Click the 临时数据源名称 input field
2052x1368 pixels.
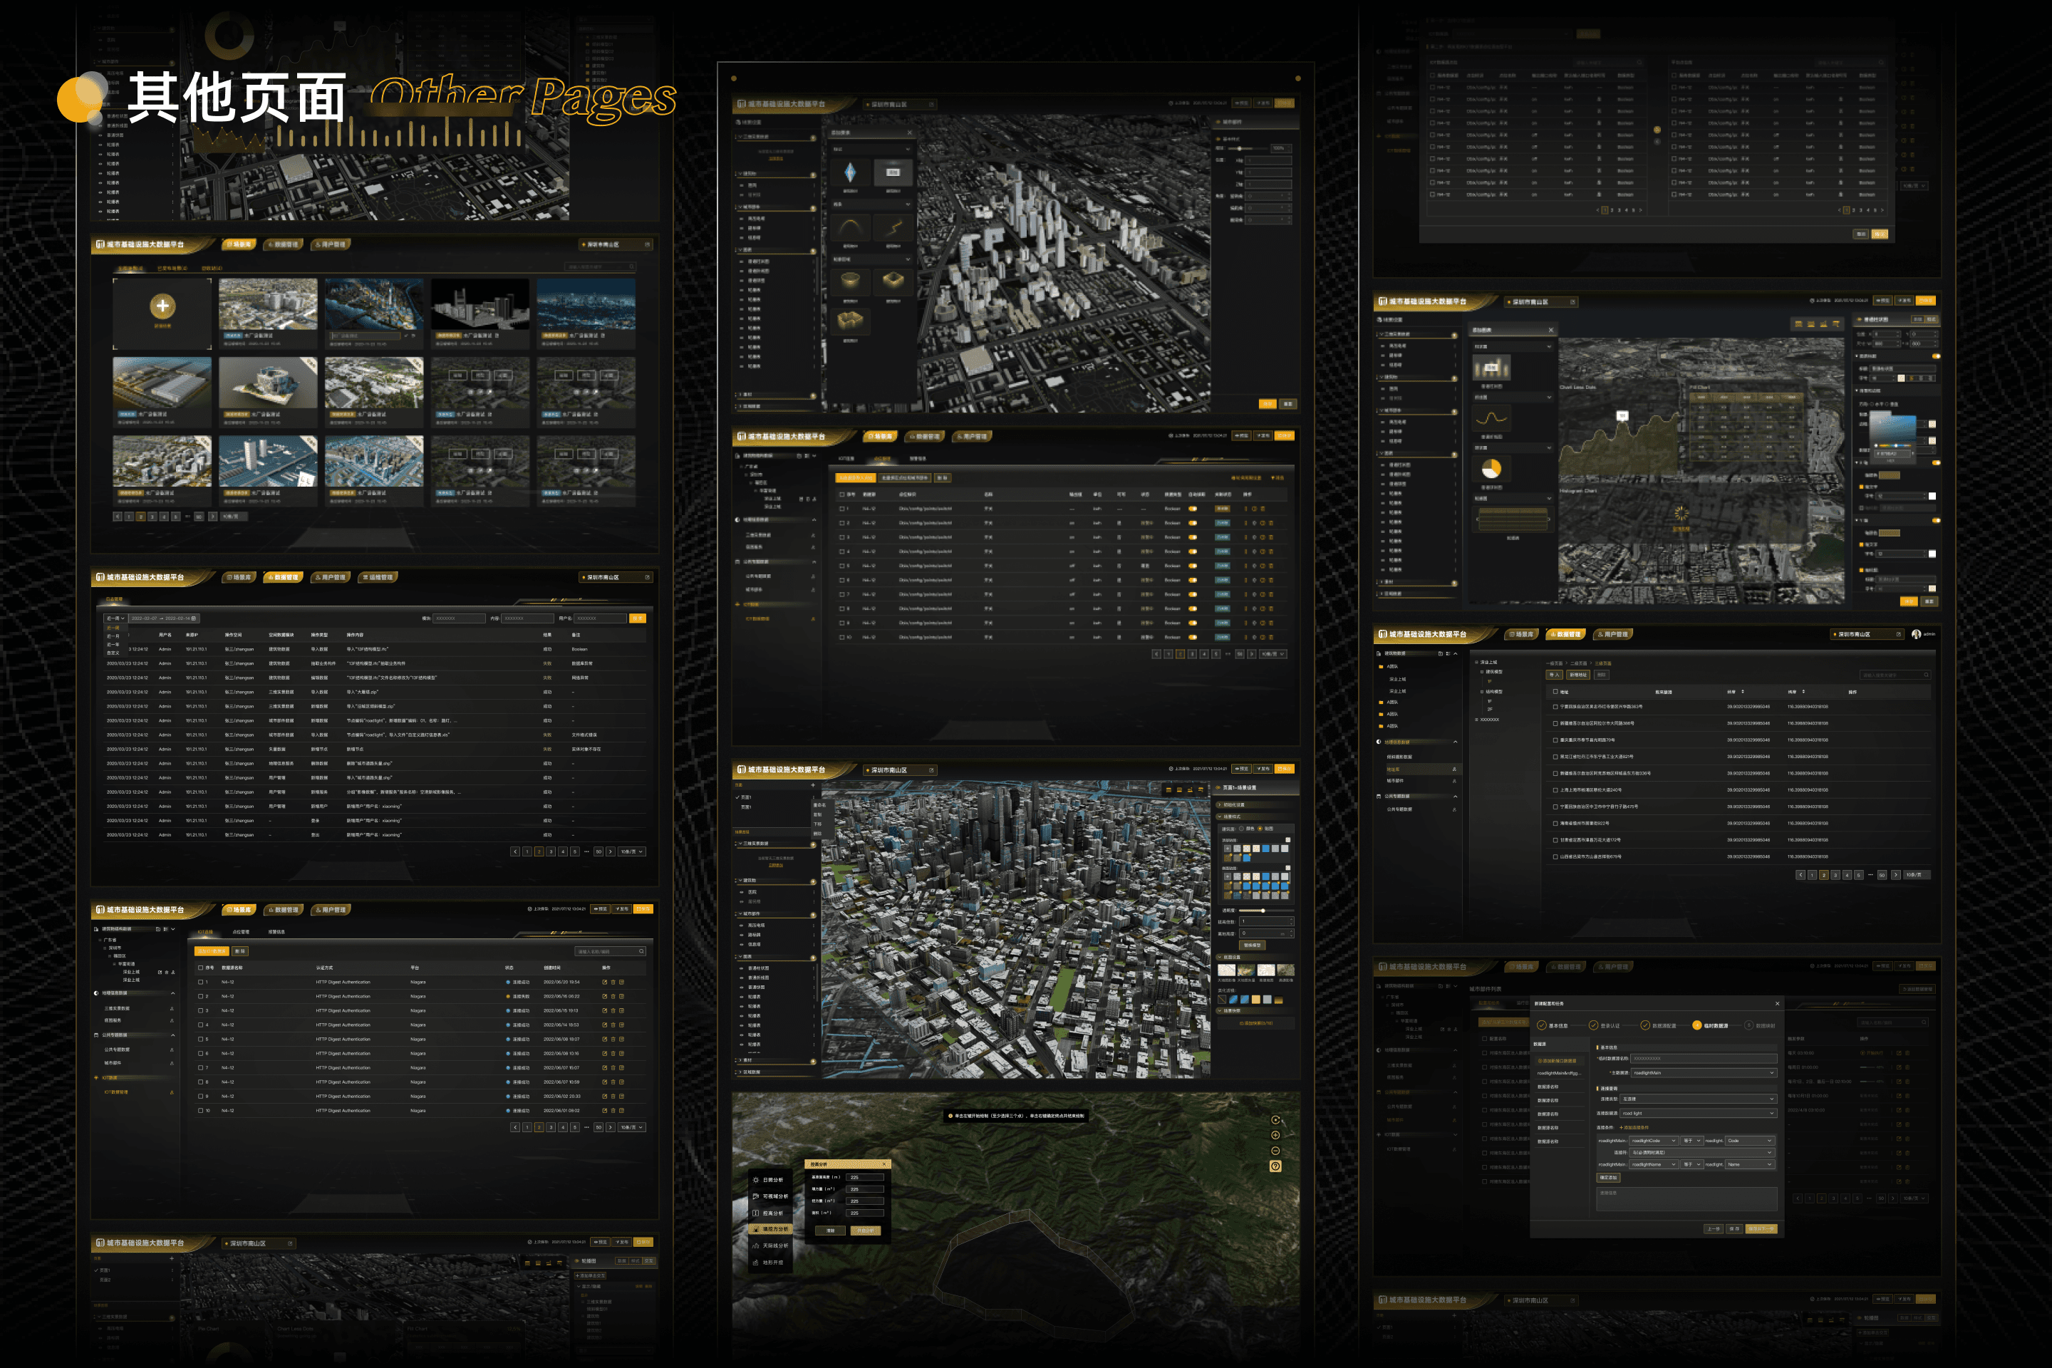(1702, 1058)
